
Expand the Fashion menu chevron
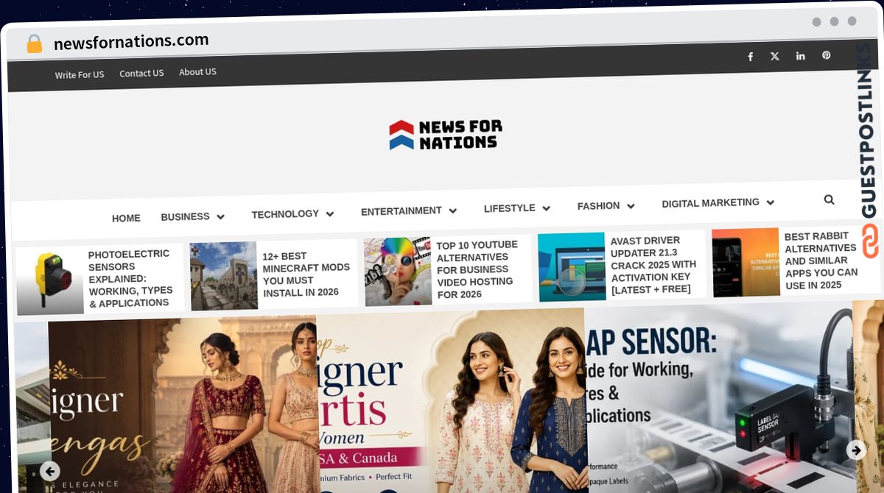pos(631,207)
